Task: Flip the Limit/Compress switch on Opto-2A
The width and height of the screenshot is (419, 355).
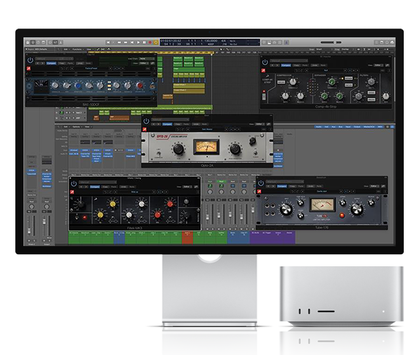Action: pos(159,153)
